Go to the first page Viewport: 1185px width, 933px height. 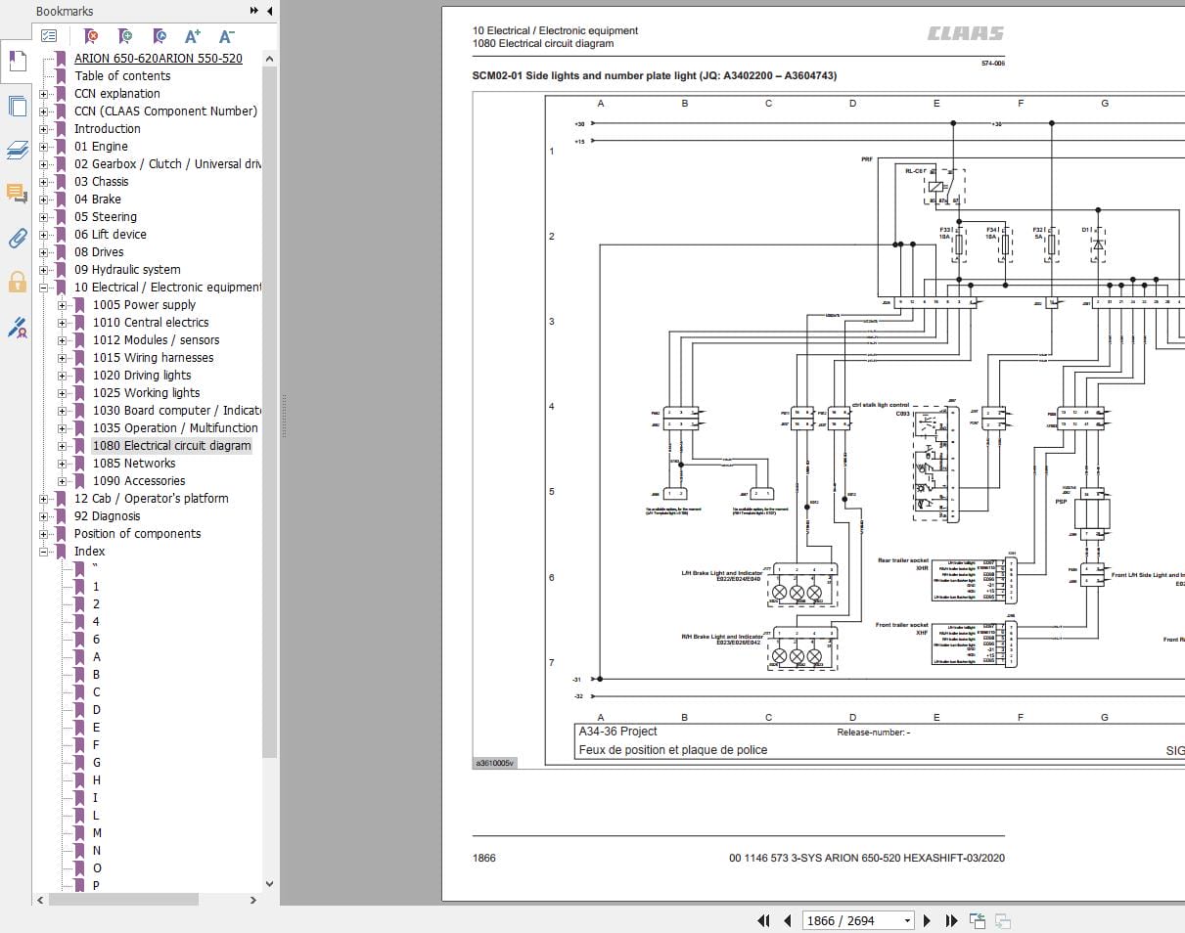tap(764, 920)
